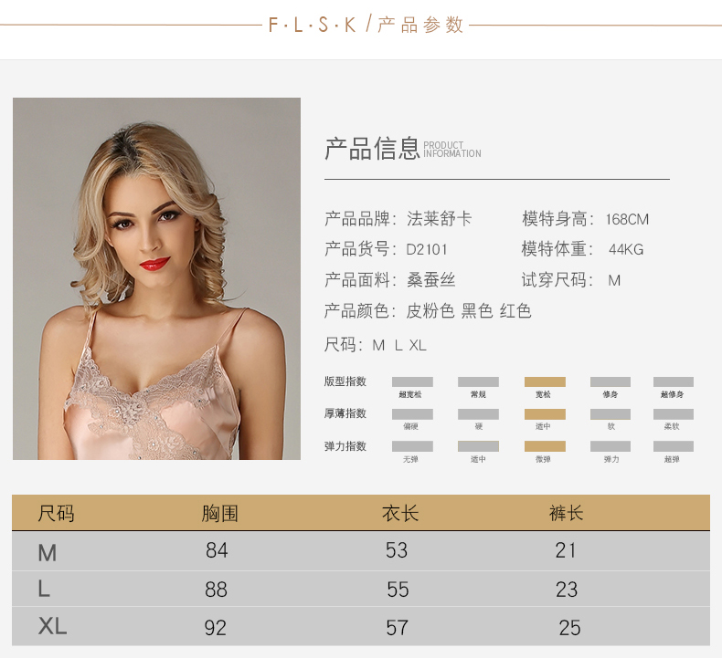Click the F·L·S·K 产品参数 title
The image size is (722, 658).
(x=366, y=25)
